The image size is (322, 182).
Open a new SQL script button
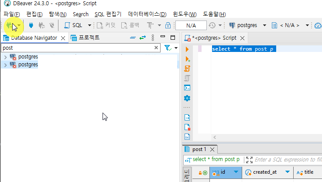[x=73, y=25]
